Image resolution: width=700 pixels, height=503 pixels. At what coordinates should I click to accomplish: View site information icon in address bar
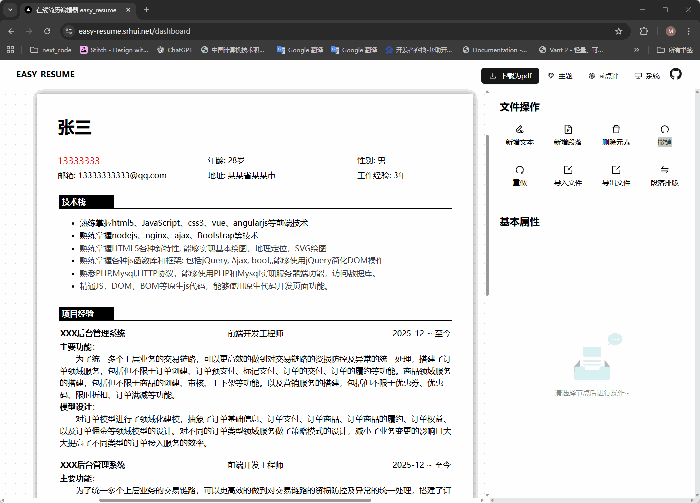pos(69,31)
